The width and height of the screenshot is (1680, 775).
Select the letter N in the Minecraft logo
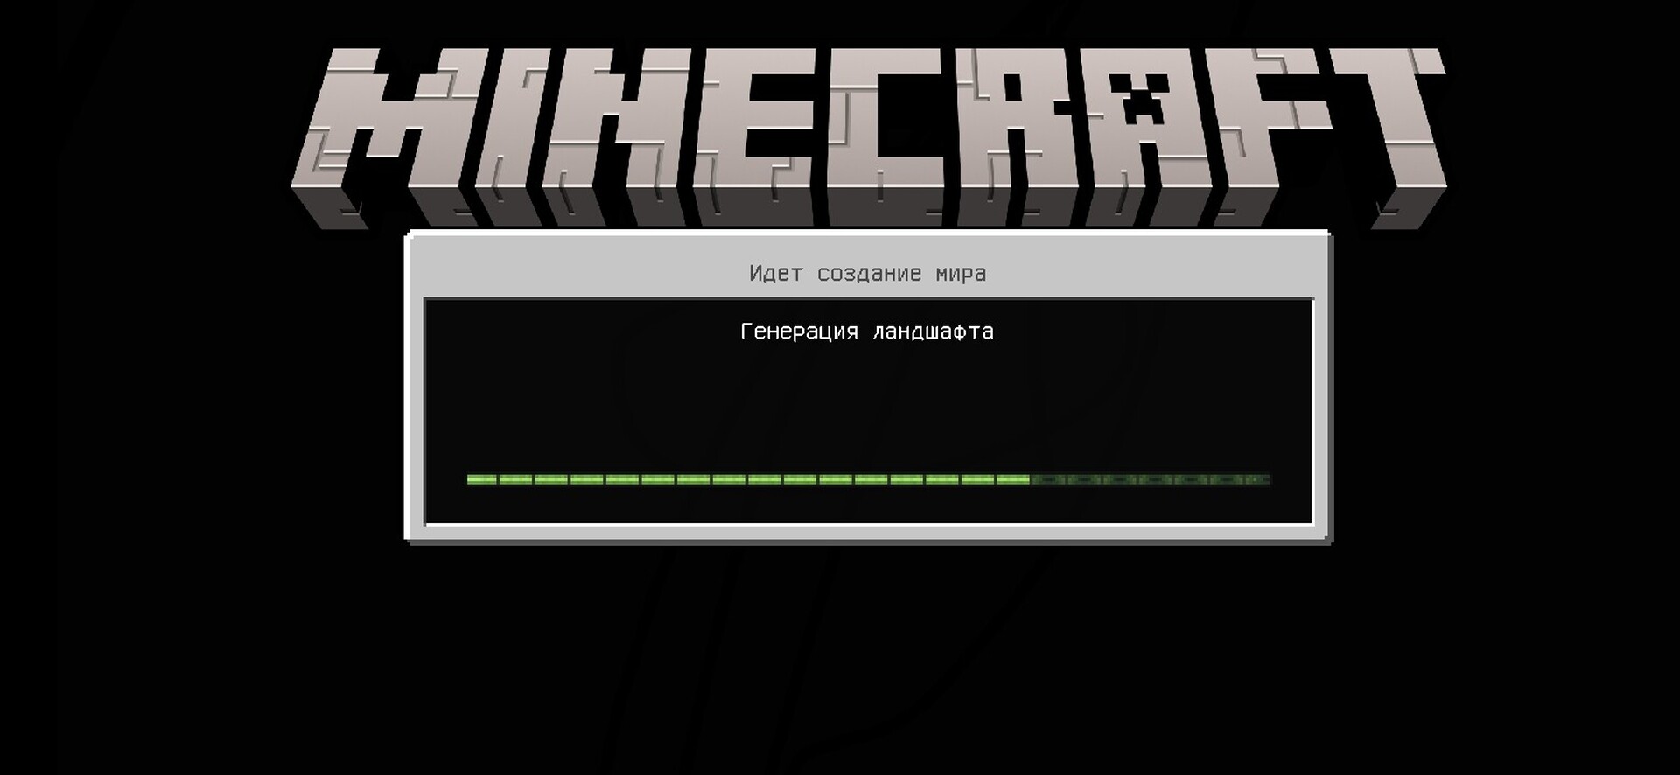point(612,131)
